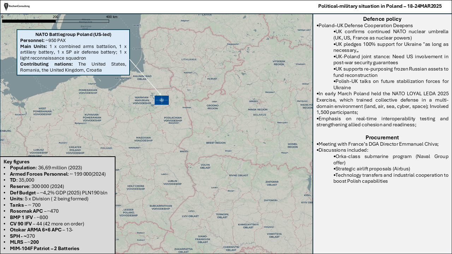
Task: Click the 'Otokar ARMA 6×6 APC' entry
Action: (x=42, y=230)
